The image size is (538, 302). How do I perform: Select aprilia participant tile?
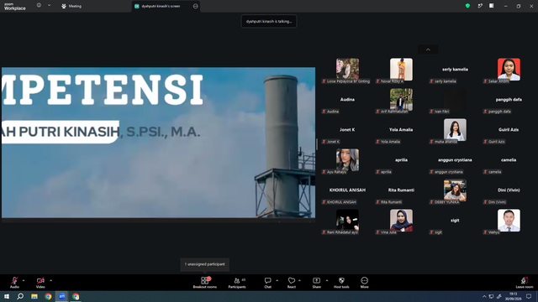coord(401,161)
